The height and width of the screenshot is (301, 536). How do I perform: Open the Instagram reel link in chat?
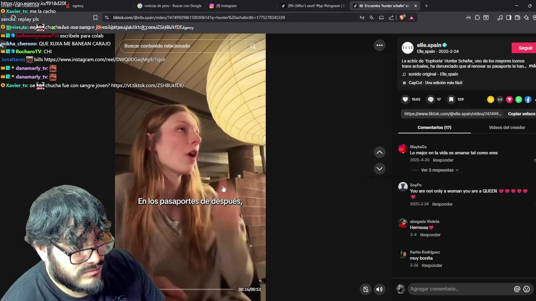[104, 59]
